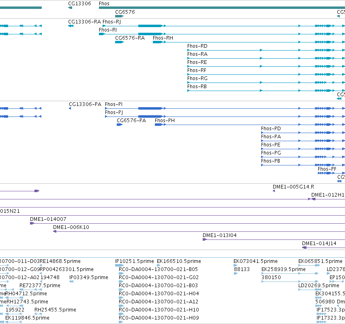This screenshot has height=324, width=345.
Task: Select the EK065851.5prime EST label
Action: pyautogui.click(x=320, y=261)
